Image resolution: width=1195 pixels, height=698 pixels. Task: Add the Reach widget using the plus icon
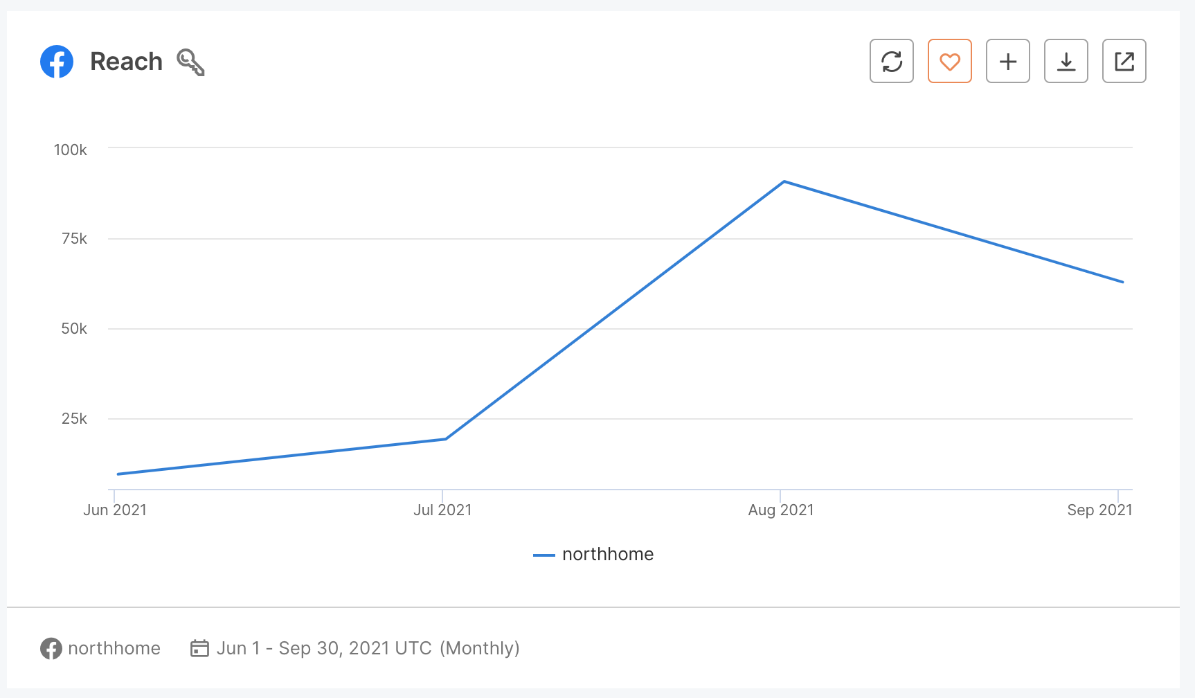click(1007, 61)
